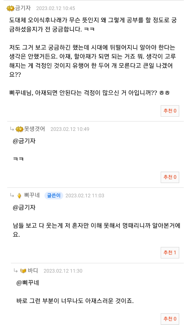Open the 바디 author name

point(33,271)
